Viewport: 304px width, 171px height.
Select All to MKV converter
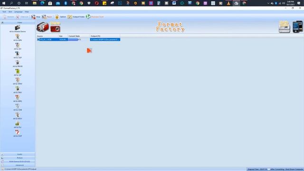coord(18,90)
